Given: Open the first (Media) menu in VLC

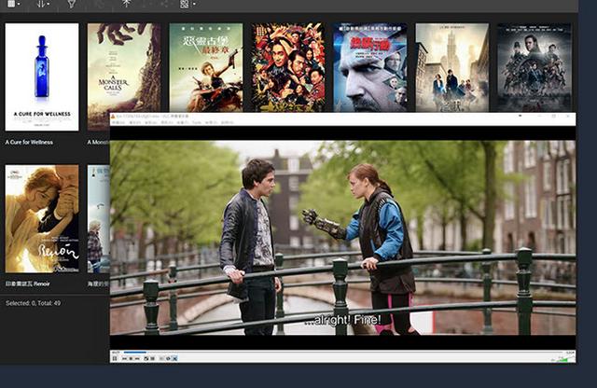Looking at the screenshot, I should point(118,122).
